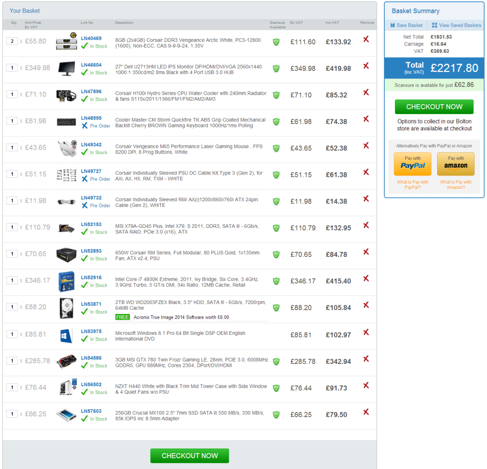Remove the Corsair DDR3 Vengeance memory item

pos(366,39)
